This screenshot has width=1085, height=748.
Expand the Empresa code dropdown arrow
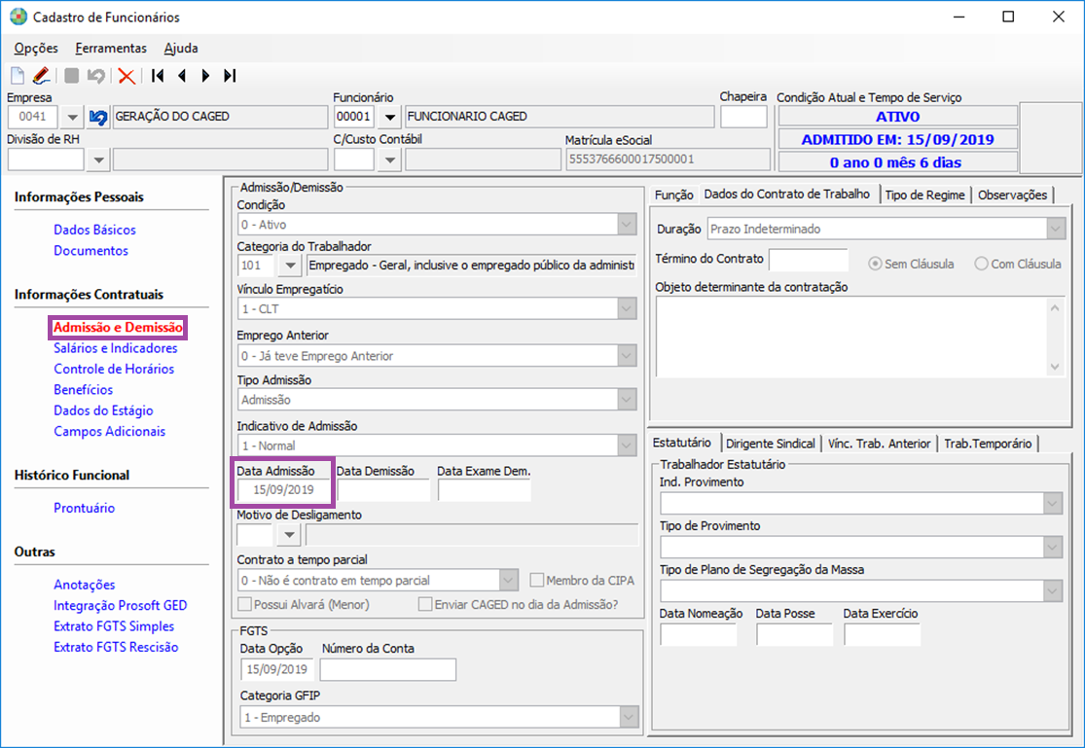coord(72,118)
